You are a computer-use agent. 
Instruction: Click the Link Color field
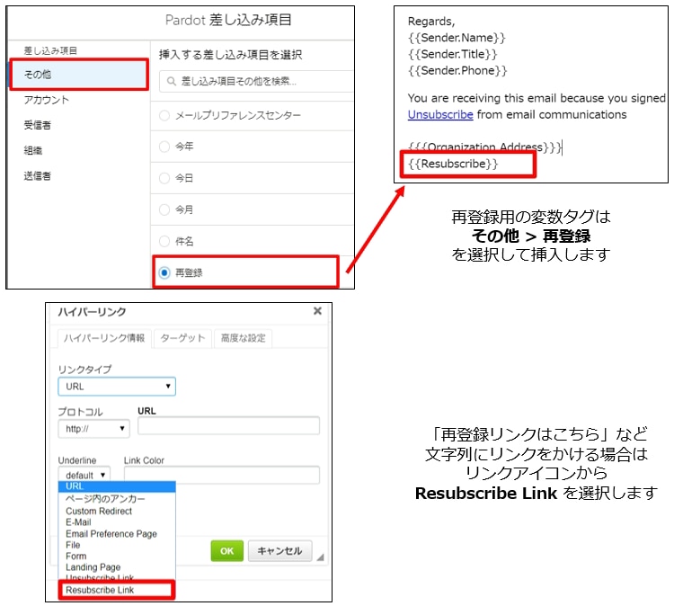(222, 475)
